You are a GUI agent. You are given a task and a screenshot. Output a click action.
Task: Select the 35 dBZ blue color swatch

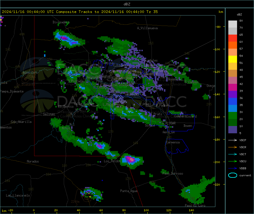233,101
